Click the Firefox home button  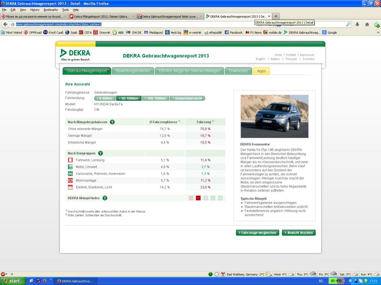[x=367, y=24]
